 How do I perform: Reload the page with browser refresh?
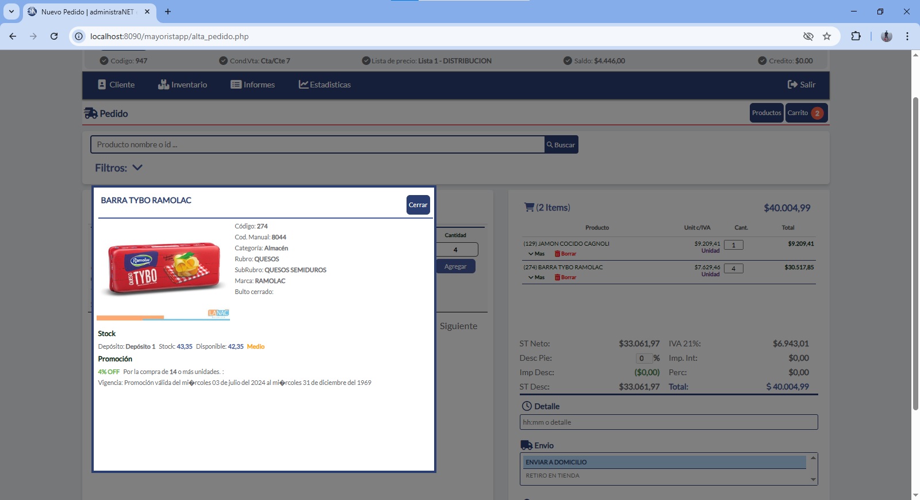tap(54, 36)
